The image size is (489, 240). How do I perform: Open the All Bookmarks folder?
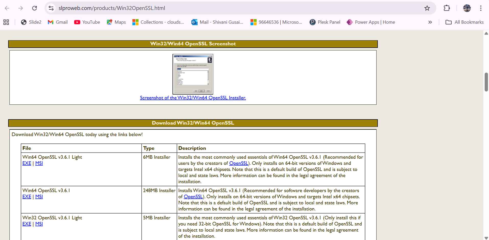click(464, 22)
